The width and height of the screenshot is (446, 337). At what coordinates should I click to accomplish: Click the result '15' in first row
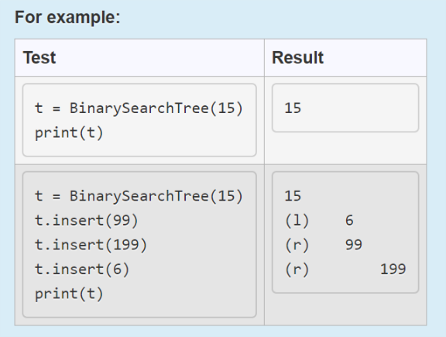click(x=293, y=108)
